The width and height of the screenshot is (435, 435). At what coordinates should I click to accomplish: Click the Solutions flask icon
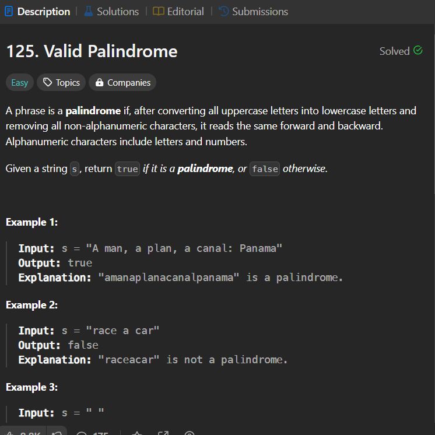(89, 12)
